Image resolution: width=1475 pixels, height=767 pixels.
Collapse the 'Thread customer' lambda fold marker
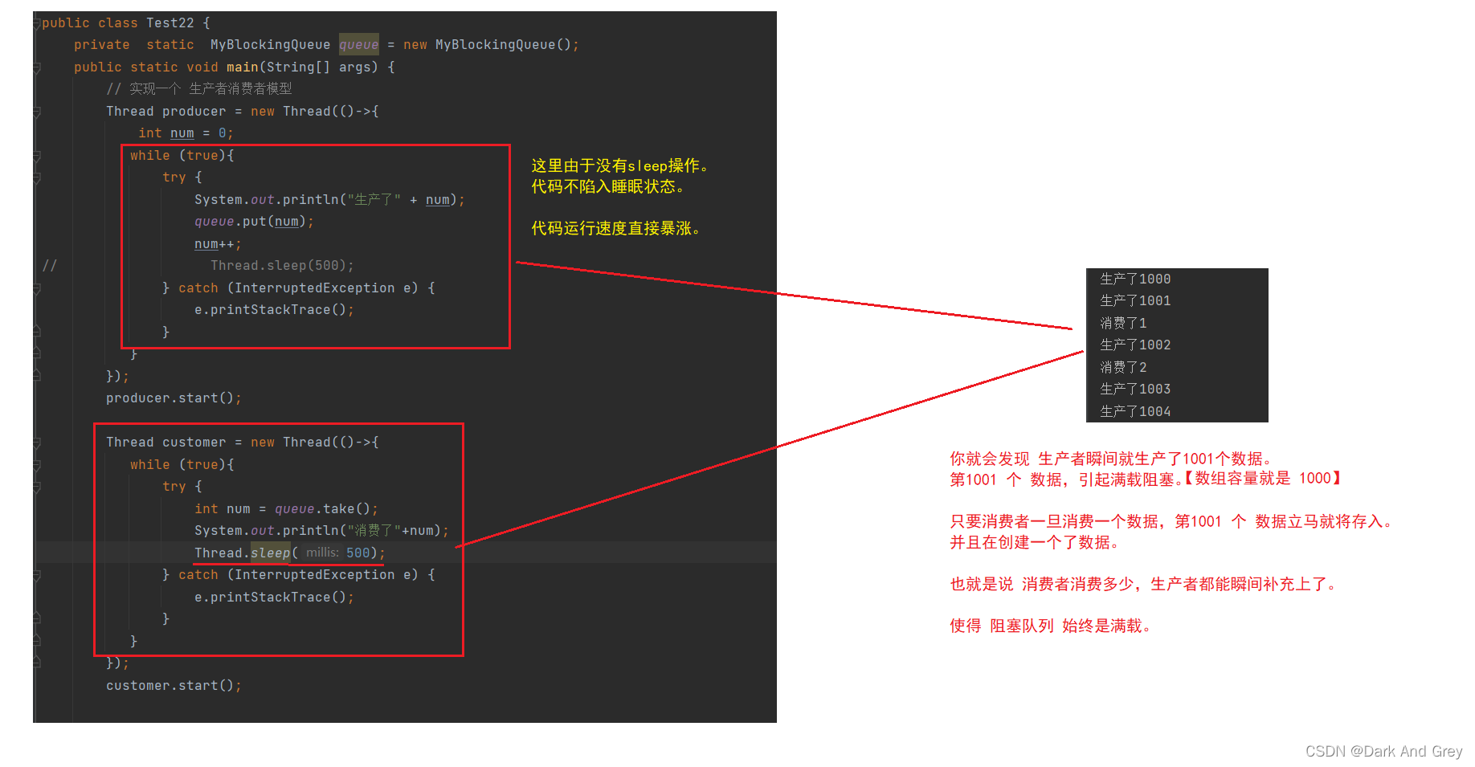37,443
